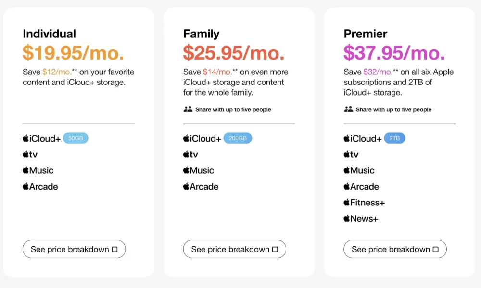Click the people icon under Family plan

tap(188, 109)
